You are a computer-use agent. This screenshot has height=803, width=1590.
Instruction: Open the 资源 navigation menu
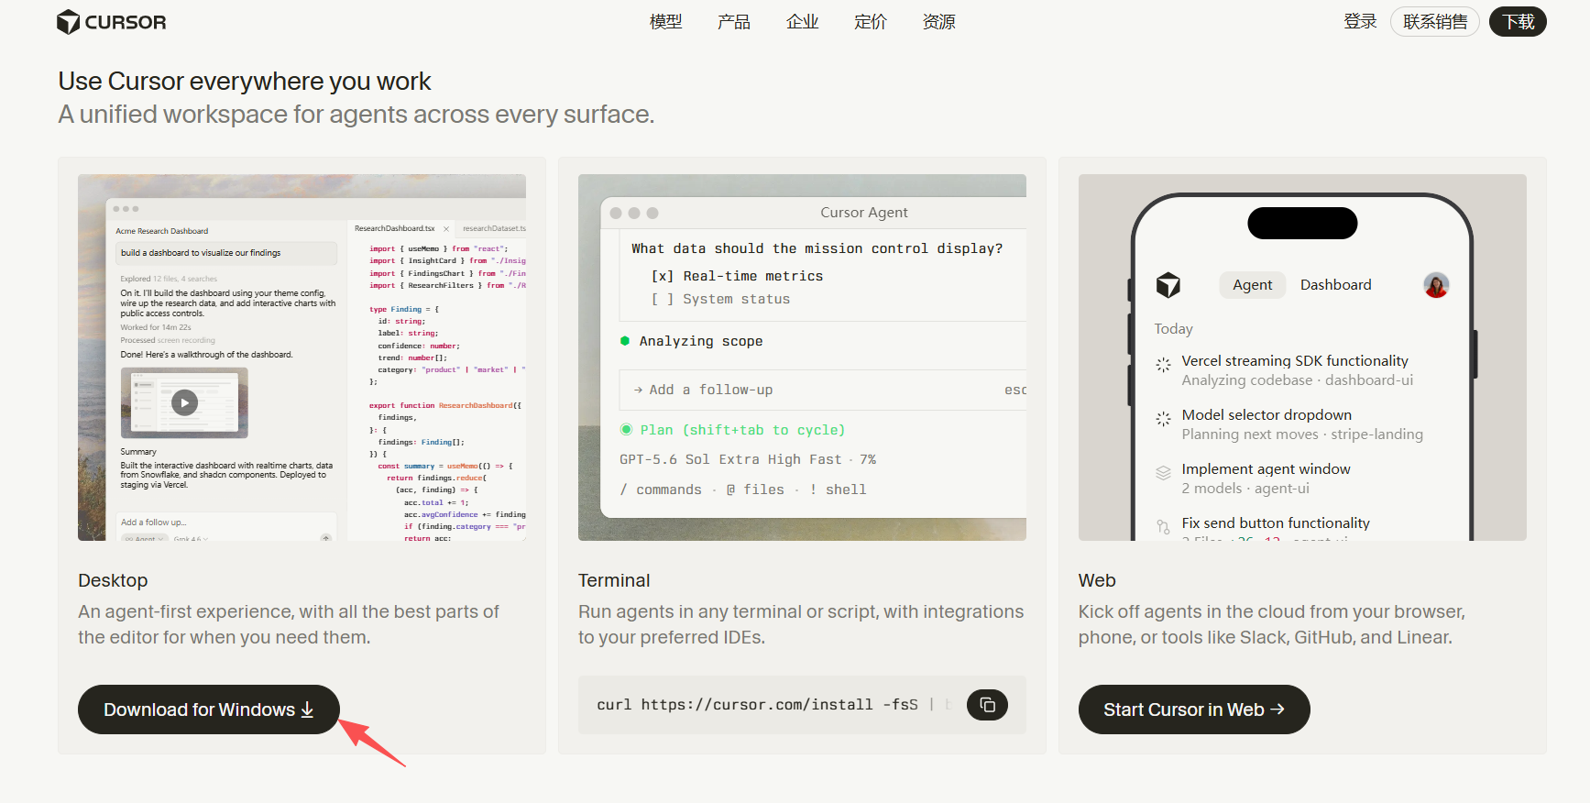click(x=938, y=22)
